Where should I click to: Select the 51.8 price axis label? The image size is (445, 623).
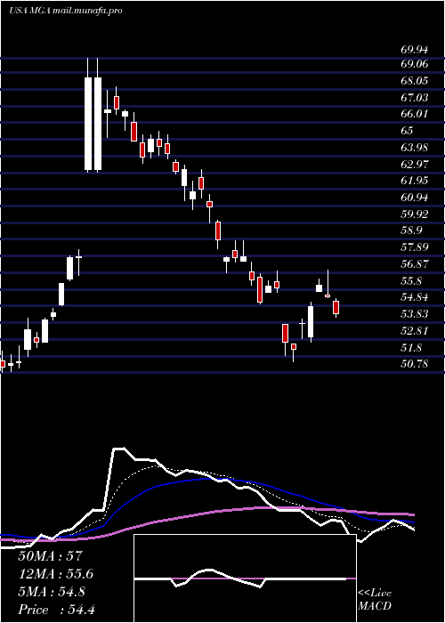click(411, 348)
